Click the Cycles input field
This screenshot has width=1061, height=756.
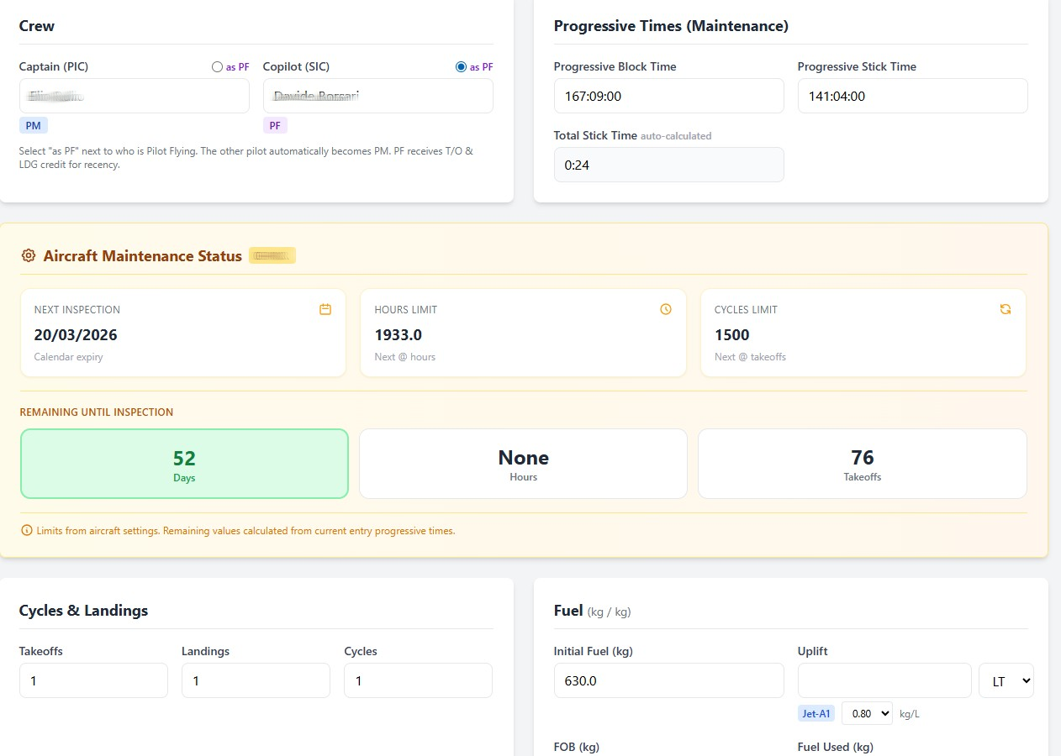coord(418,680)
